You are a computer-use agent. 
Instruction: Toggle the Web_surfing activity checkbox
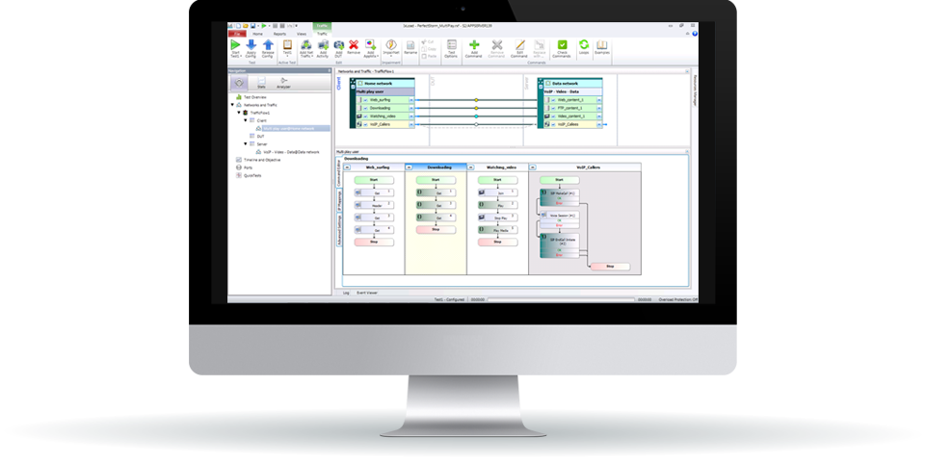pos(365,99)
